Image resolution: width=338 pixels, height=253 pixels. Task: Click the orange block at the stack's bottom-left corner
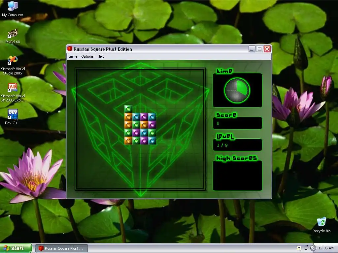pyautogui.click(x=128, y=141)
